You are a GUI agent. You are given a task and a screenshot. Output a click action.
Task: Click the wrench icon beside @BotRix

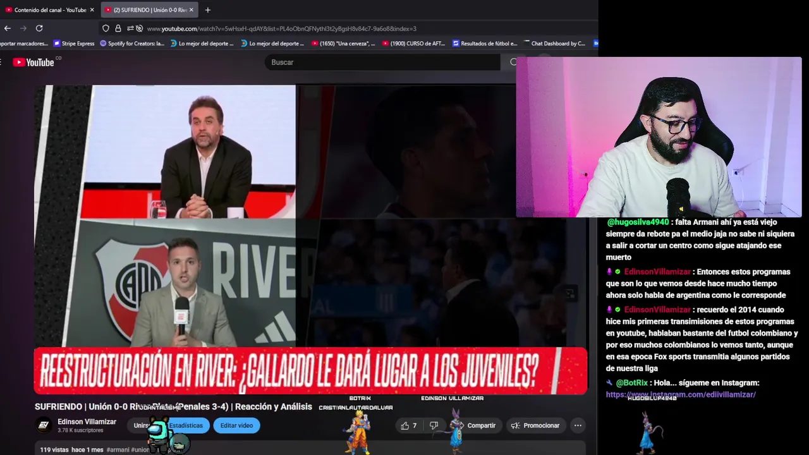click(x=609, y=383)
